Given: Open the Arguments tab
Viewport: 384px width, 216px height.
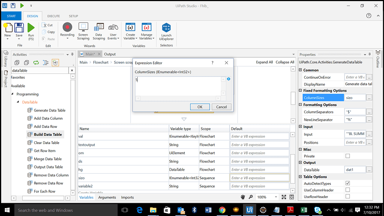Looking at the screenshot, I should coord(107,197).
